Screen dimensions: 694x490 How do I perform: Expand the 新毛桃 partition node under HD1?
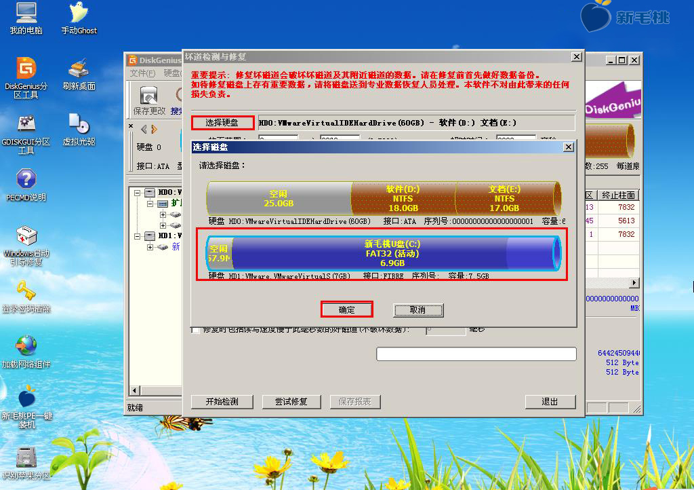click(150, 247)
